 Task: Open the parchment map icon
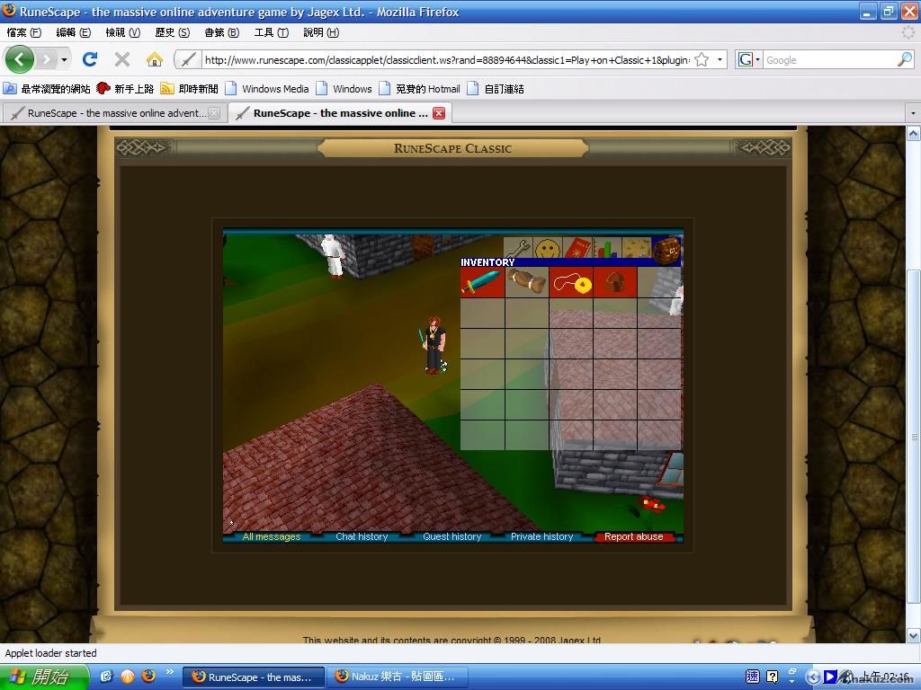(x=637, y=248)
